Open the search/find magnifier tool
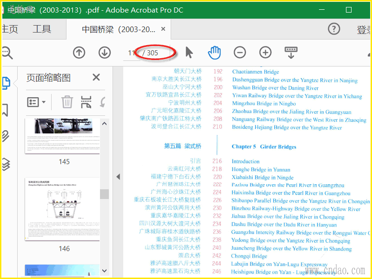 pos(7,53)
